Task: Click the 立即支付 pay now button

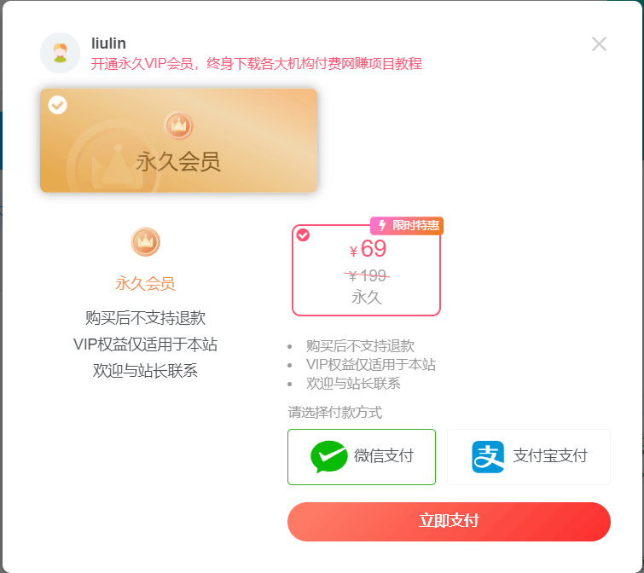Action: pyautogui.click(x=449, y=521)
